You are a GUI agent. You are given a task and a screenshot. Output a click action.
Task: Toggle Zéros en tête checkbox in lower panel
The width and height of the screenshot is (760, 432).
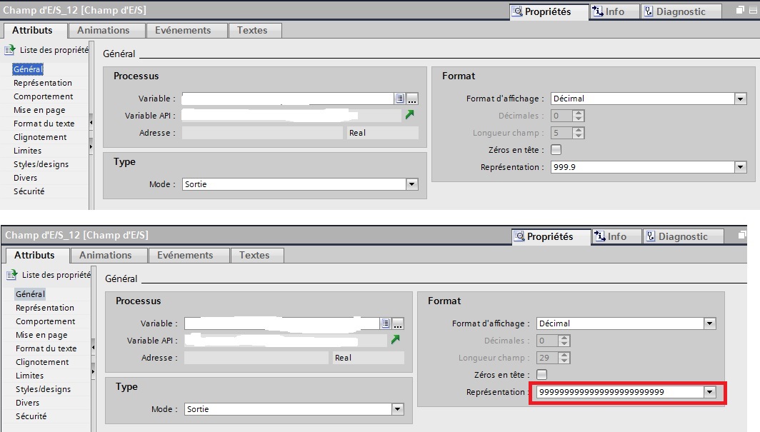pyautogui.click(x=542, y=375)
